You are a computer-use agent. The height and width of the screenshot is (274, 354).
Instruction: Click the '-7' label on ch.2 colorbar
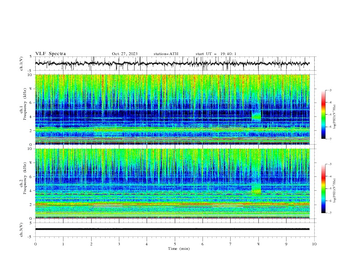[x=329, y=213]
